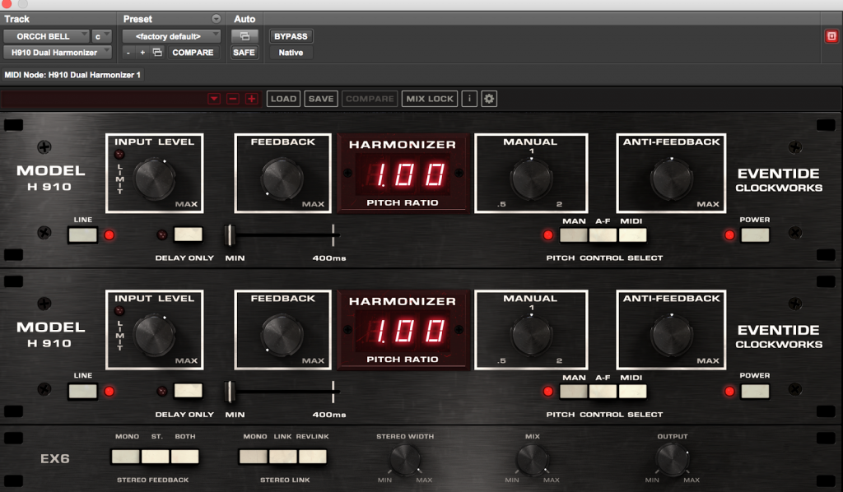Click the upper unit's delay slider handle

click(230, 235)
